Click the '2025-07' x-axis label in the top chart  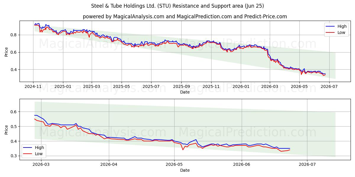click(151, 87)
